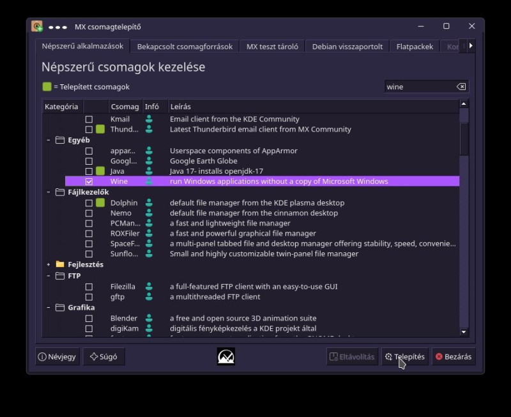The image size is (511, 417).
Task: Switch to MX teszt tároló tab
Action: point(272,47)
